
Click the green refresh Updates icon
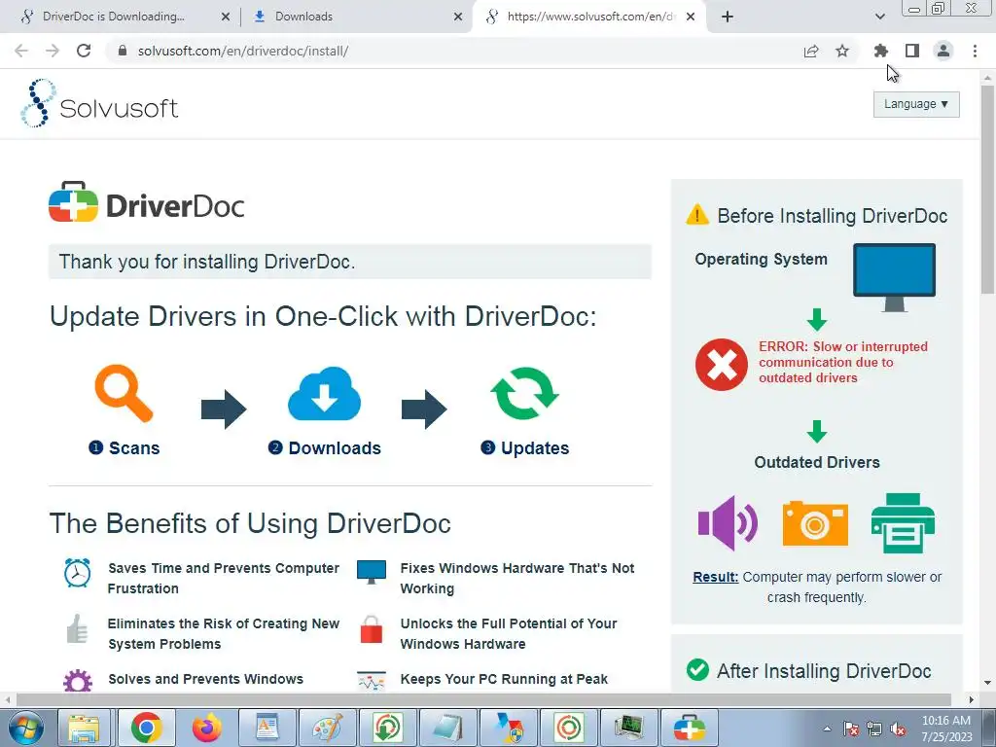pos(524,393)
